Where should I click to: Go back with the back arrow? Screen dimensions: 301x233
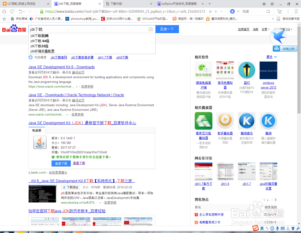(x=30, y=11)
